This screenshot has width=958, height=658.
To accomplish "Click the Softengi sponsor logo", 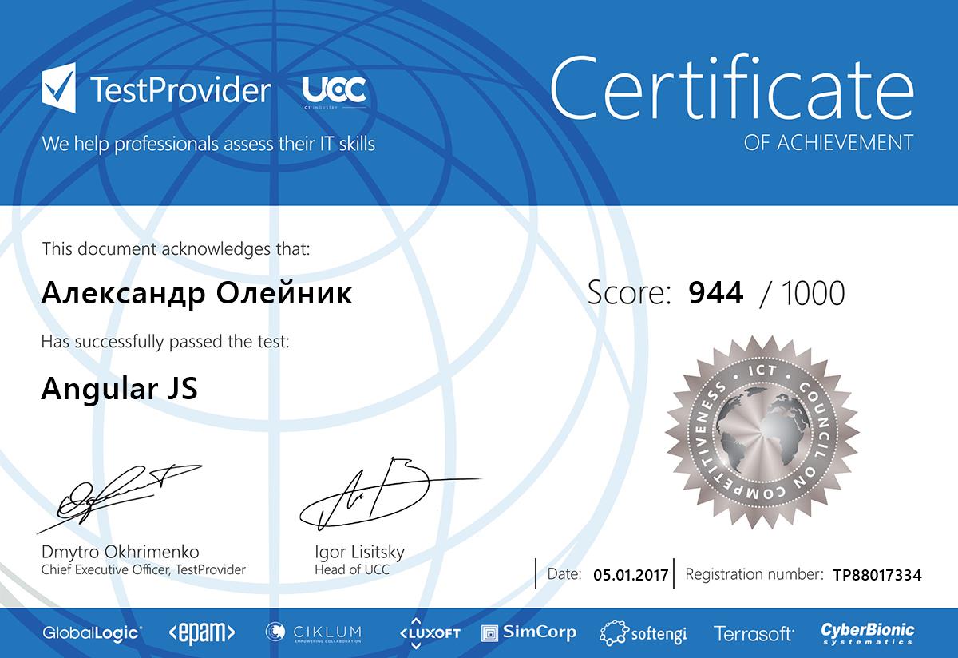I will (643, 633).
